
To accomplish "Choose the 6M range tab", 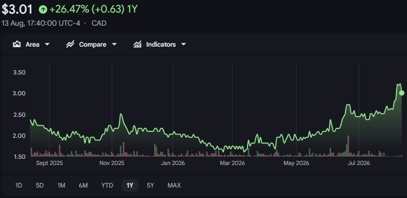I will click(x=83, y=185).
